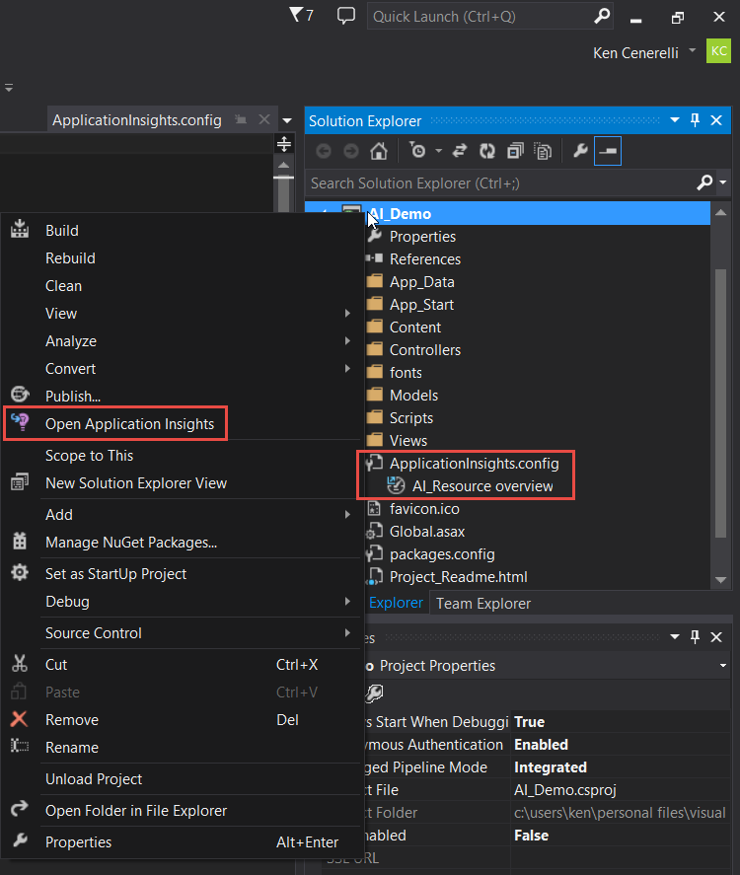Screen dimensions: 740x875
Task: Collapse All items in Solution Explorer
Action: click(515, 151)
